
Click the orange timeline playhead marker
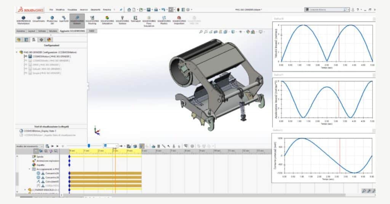pyautogui.click(x=115, y=151)
